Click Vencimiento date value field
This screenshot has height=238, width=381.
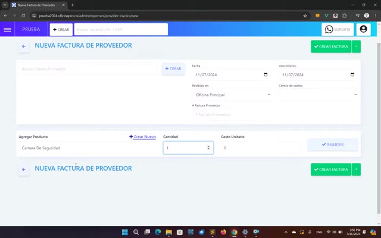coord(318,74)
